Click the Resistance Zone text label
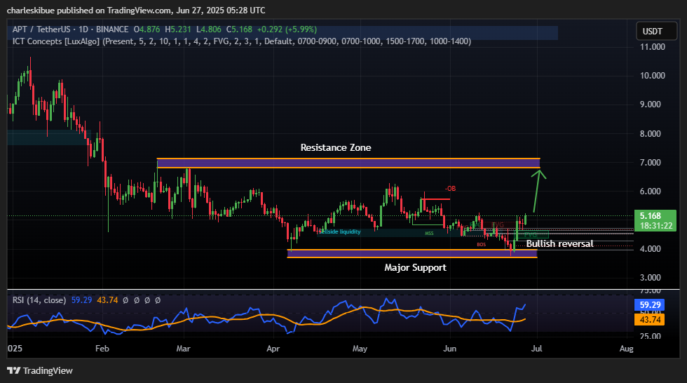The width and height of the screenshot is (687, 383). pos(336,148)
